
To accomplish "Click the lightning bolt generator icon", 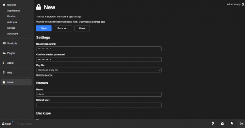I will [232, 124].
